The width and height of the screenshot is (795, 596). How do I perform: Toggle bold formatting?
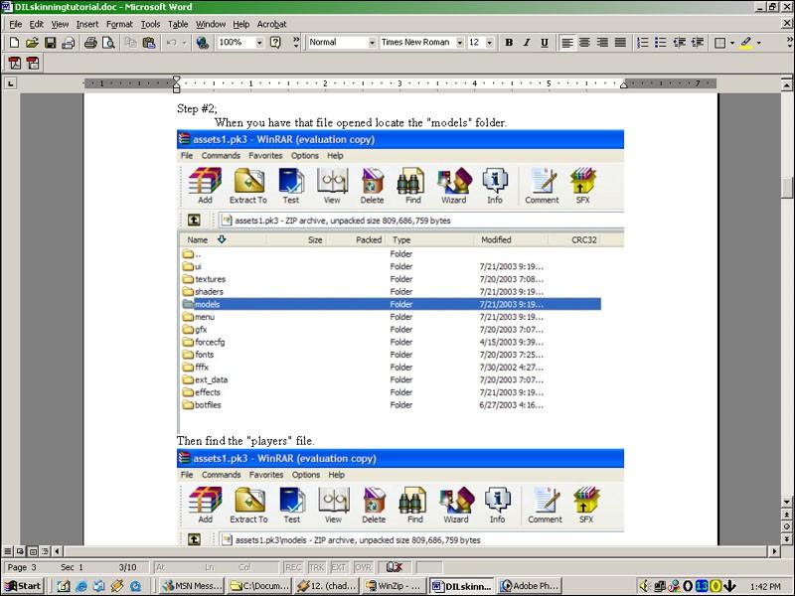coord(509,43)
